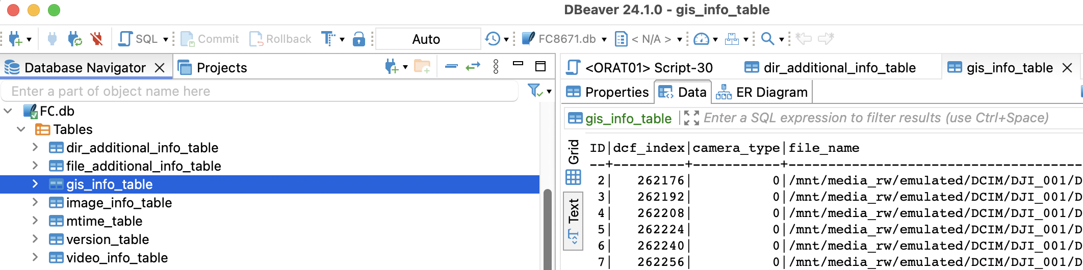Click the Rollback button
This screenshot has width=1083, height=270.
280,39
